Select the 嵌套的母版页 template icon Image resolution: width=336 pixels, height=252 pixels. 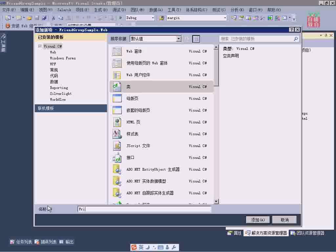pyautogui.click(x=117, y=110)
